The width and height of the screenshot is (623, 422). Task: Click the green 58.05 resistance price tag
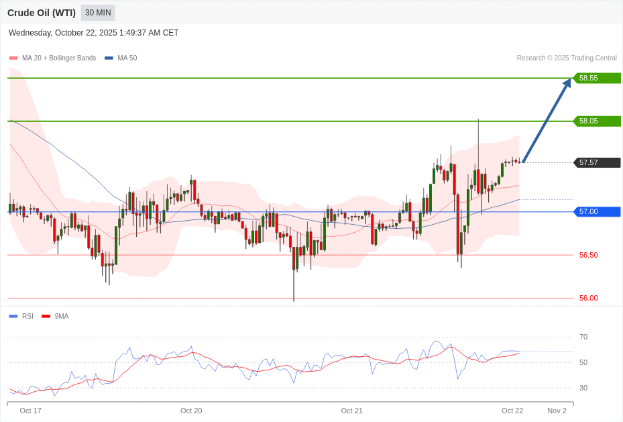click(x=597, y=121)
